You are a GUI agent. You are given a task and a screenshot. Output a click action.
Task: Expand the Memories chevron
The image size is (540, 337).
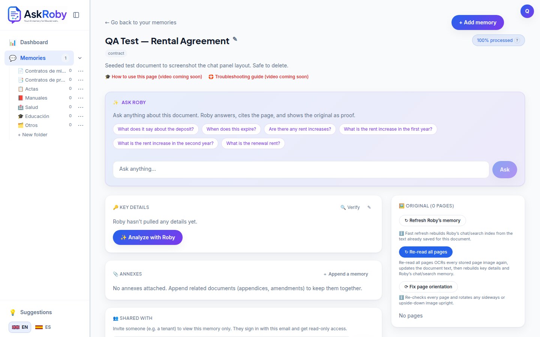(x=80, y=58)
